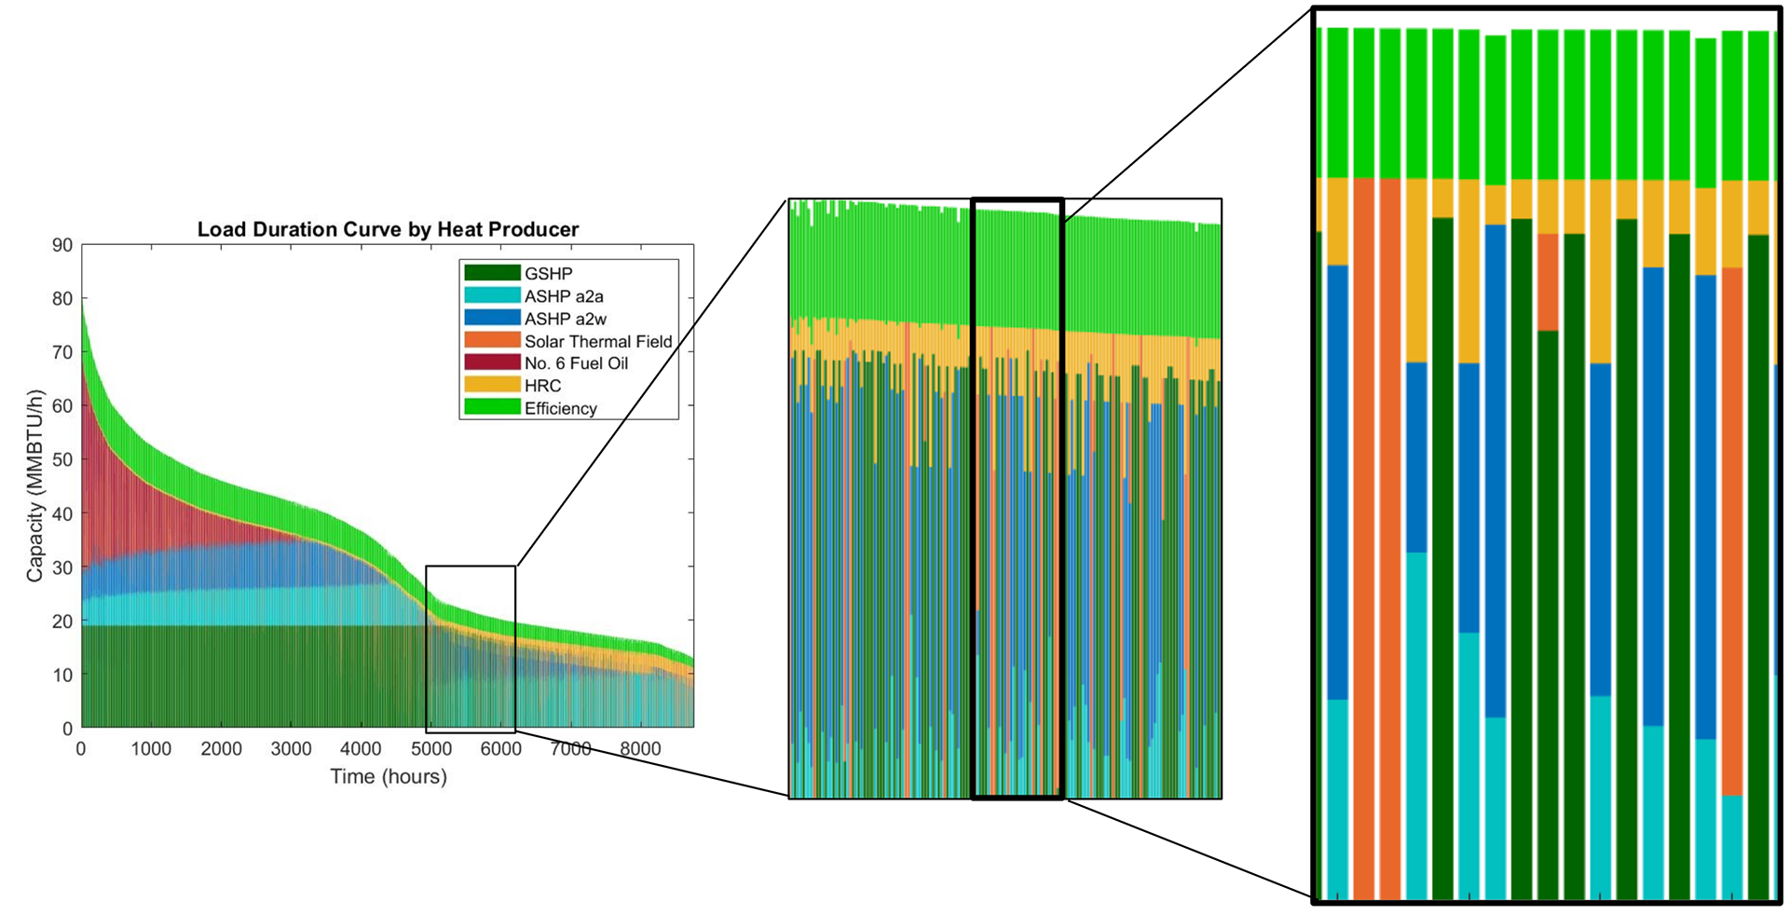
Task: Click the y-axis tick label 40
Action: tap(62, 513)
